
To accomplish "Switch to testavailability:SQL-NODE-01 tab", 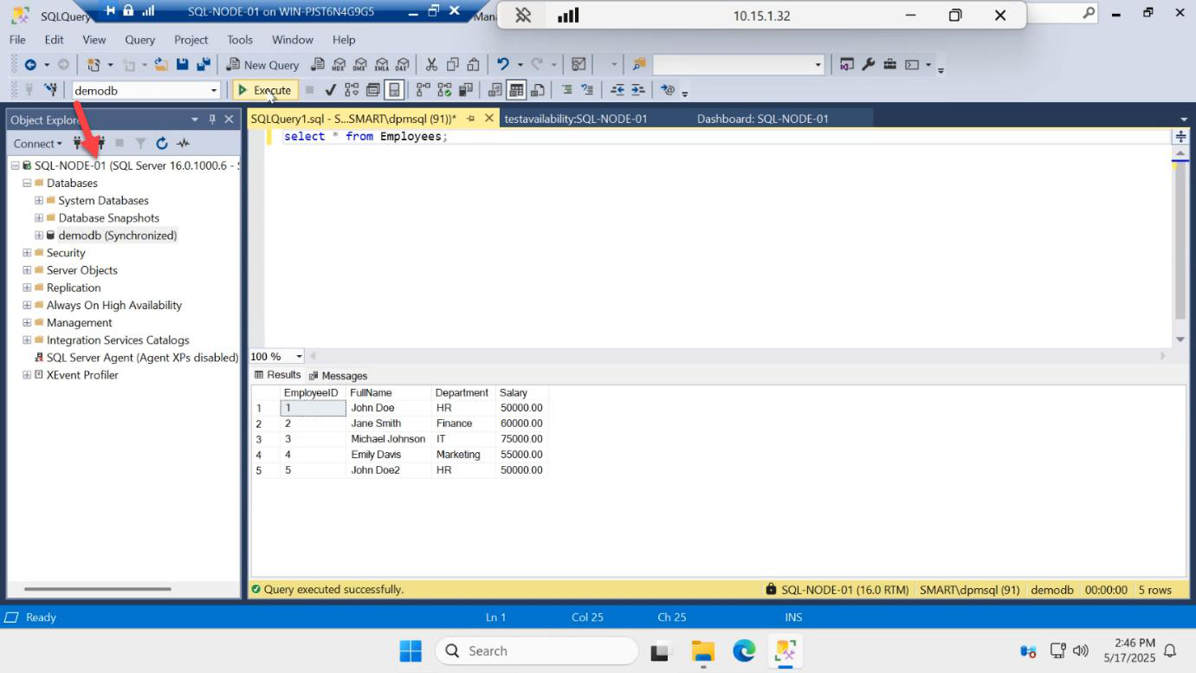I will pyautogui.click(x=576, y=119).
